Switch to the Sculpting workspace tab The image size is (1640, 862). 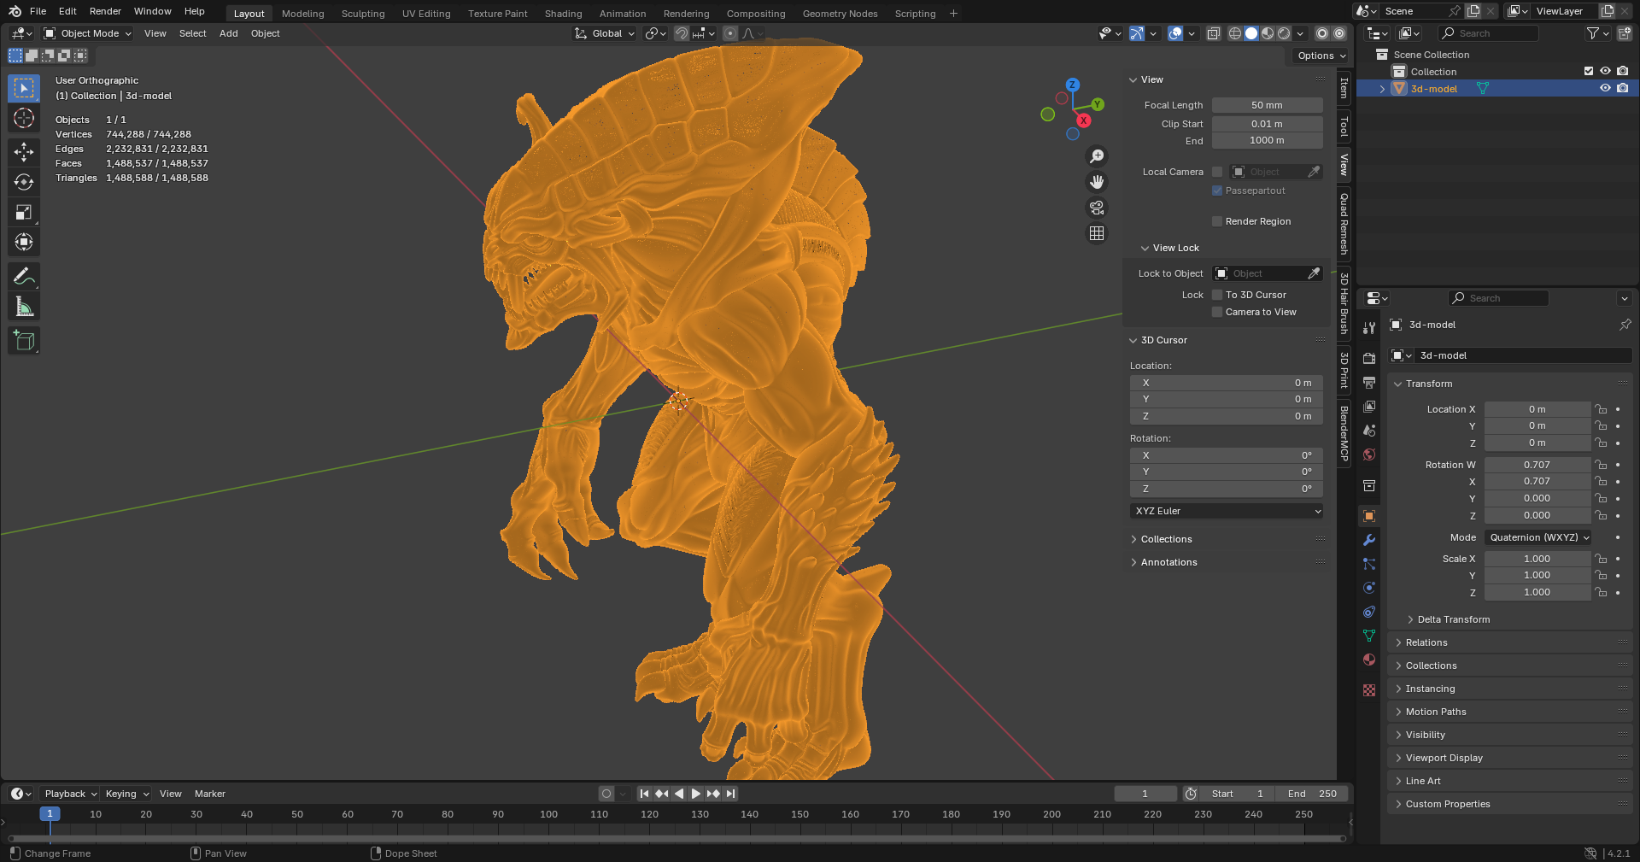pyautogui.click(x=363, y=14)
